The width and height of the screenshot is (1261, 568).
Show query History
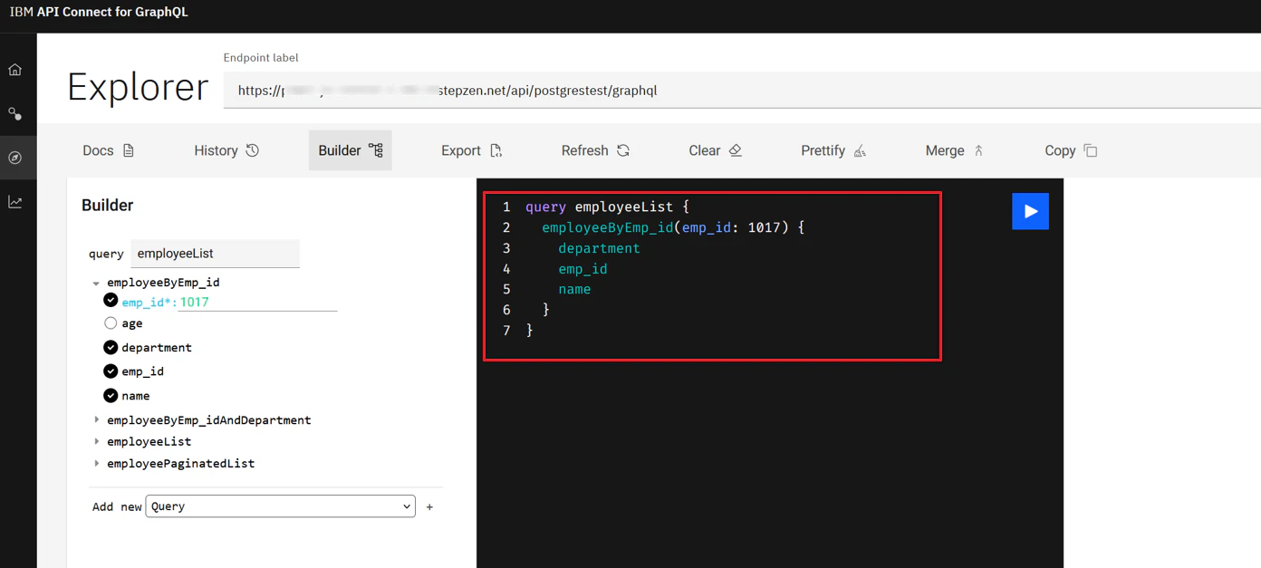[x=226, y=150]
